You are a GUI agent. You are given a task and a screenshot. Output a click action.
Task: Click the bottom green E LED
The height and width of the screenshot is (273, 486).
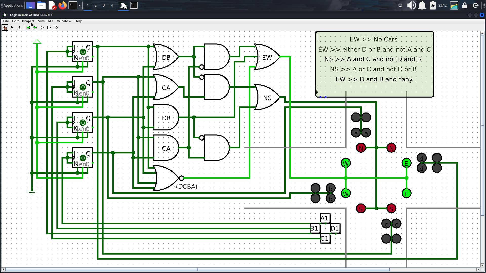coord(407,193)
